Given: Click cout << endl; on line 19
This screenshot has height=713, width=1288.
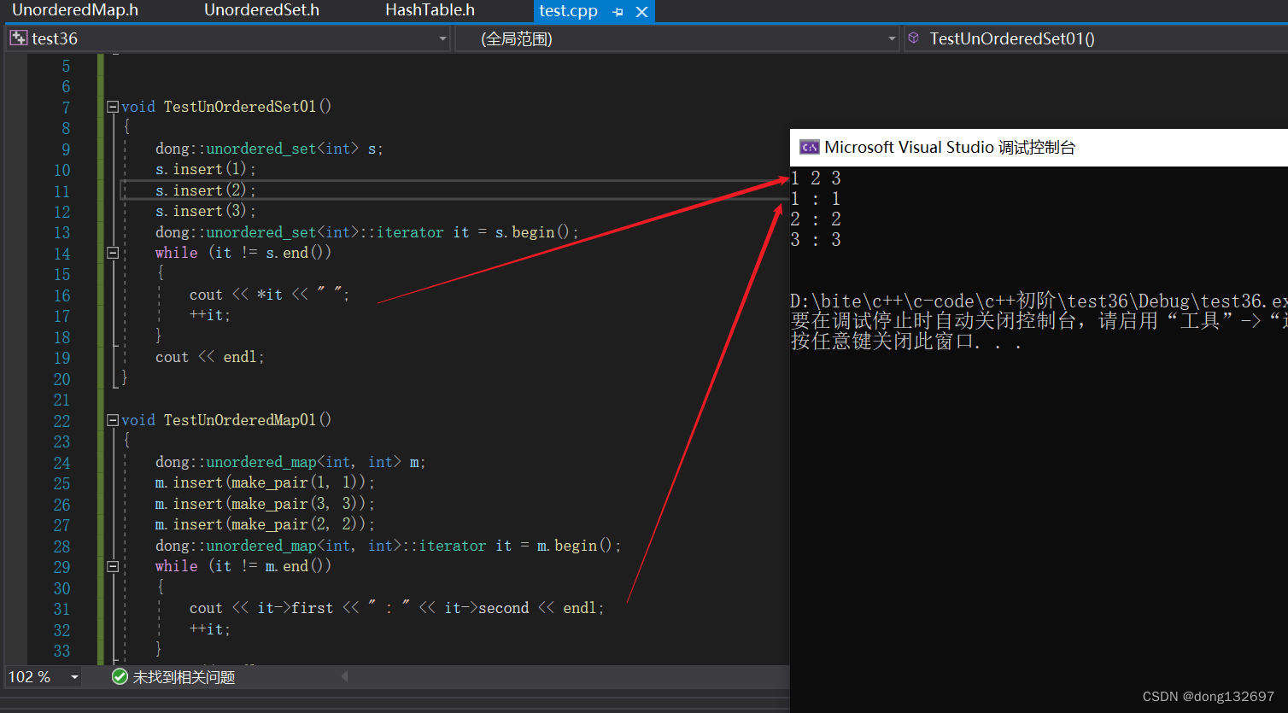Looking at the screenshot, I should (x=209, y=357).
